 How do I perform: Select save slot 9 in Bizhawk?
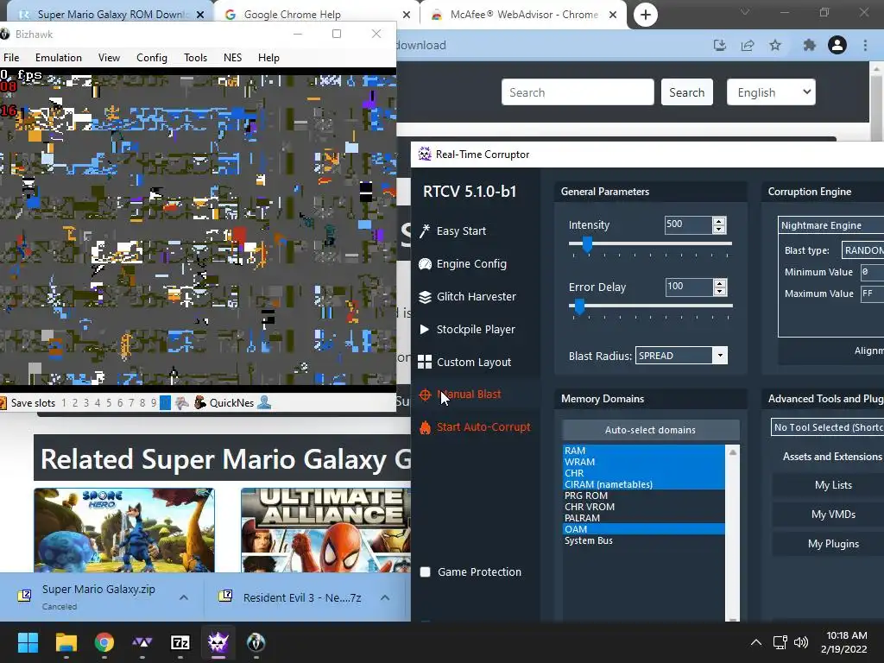(x=154, y=402)
